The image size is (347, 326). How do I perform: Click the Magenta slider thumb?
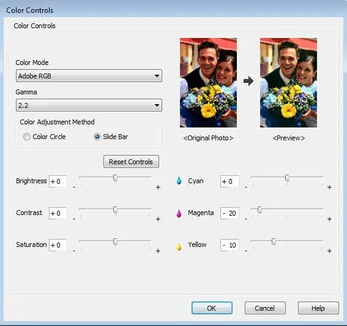[x=259, y=210]
